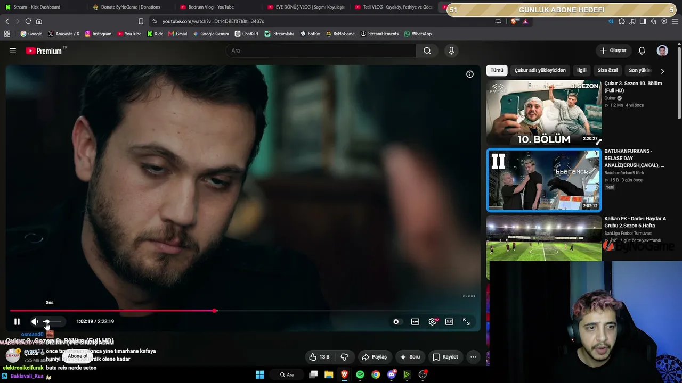This screenshot has width=682, height=383.
Task: Adjust the player volume slider
Action: 53,321
